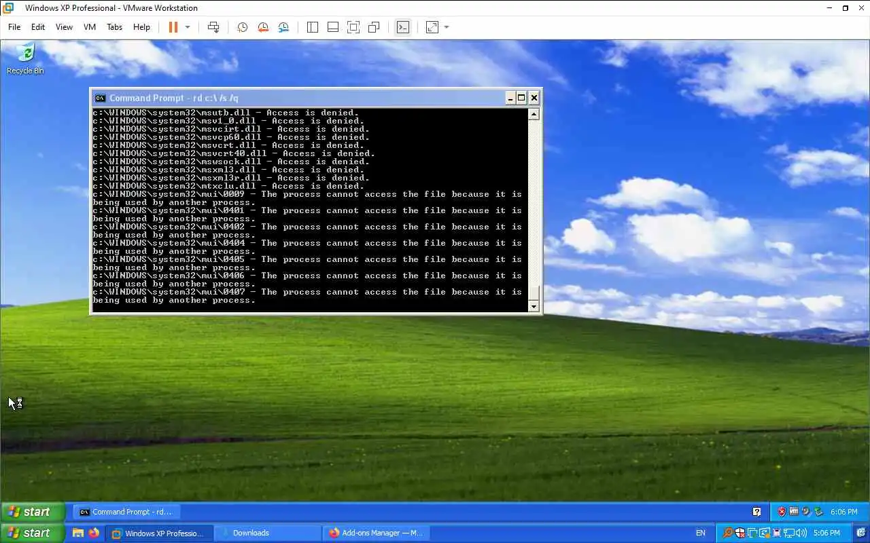Switch to Unity mode
The height and width of the screenshot is (543, 870).
coord(374,27)
